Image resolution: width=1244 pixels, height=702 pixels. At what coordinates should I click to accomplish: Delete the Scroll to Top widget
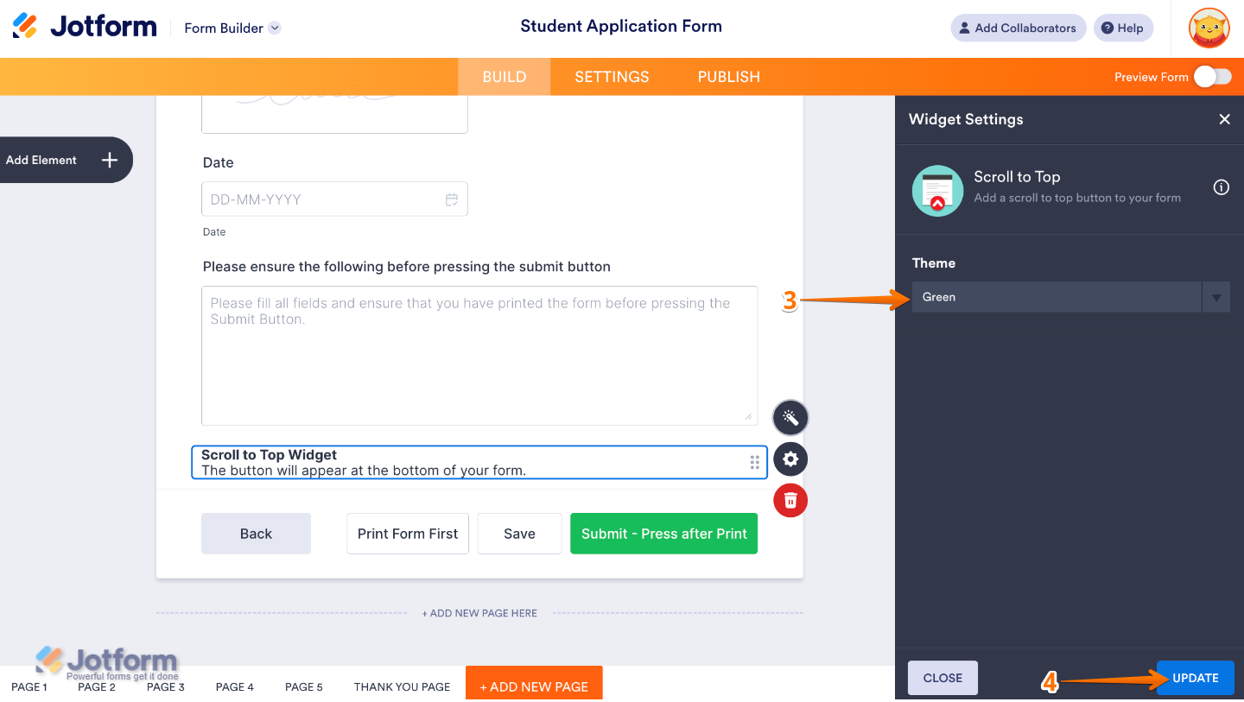[790, 500]
